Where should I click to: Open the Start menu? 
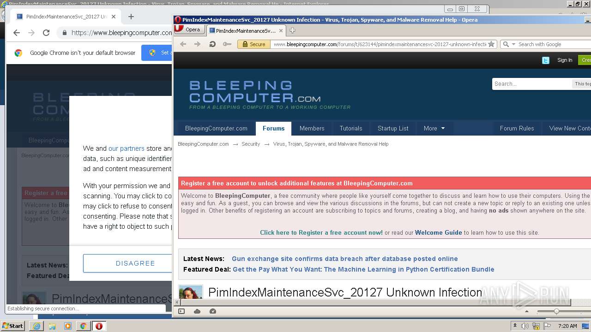(13, 326)
